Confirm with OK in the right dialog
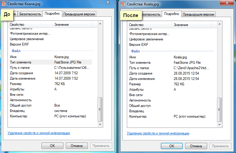Viewport: 236px width, 153px height. tap(172, 146)
